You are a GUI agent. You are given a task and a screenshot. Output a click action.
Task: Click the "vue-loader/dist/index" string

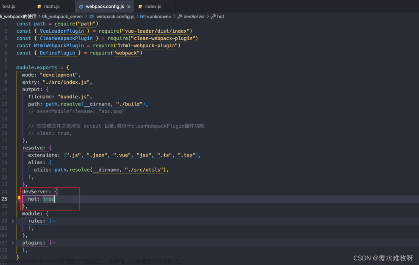tap(156, 31)
